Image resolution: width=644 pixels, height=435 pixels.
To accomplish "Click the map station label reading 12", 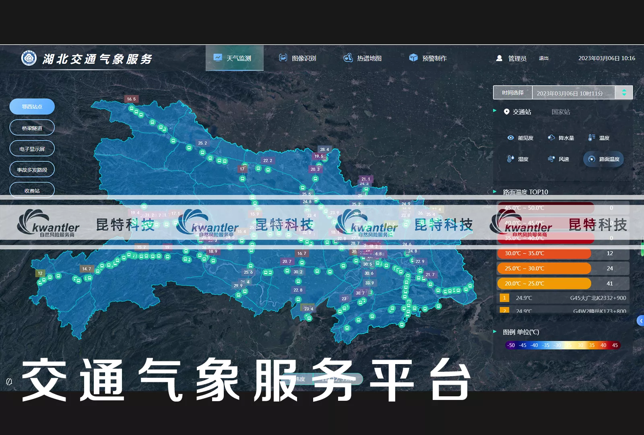I will click(x=40, y=273).
